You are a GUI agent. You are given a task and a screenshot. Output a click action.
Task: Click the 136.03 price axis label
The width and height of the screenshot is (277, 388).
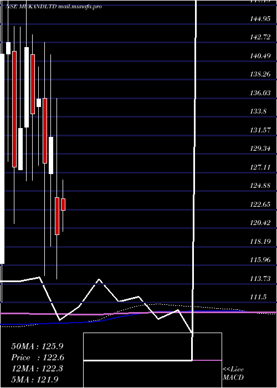point(260,93)
